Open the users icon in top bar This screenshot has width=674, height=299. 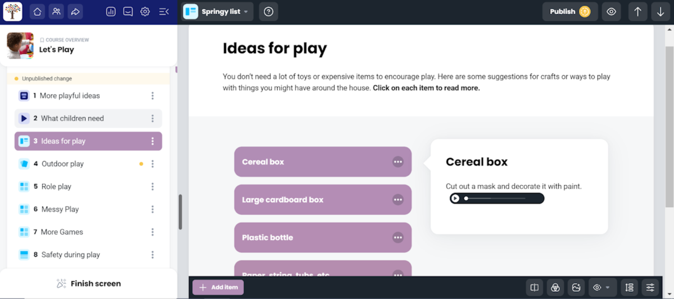click(56, 12)
